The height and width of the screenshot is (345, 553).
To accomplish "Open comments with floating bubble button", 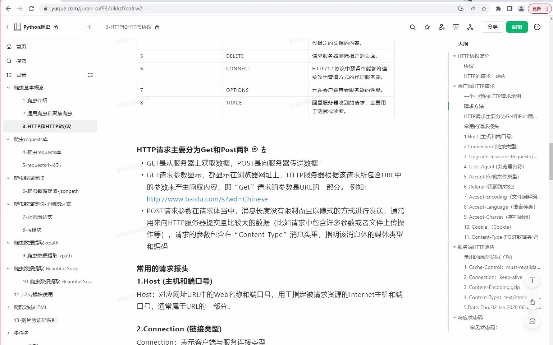I will [533, 321].
